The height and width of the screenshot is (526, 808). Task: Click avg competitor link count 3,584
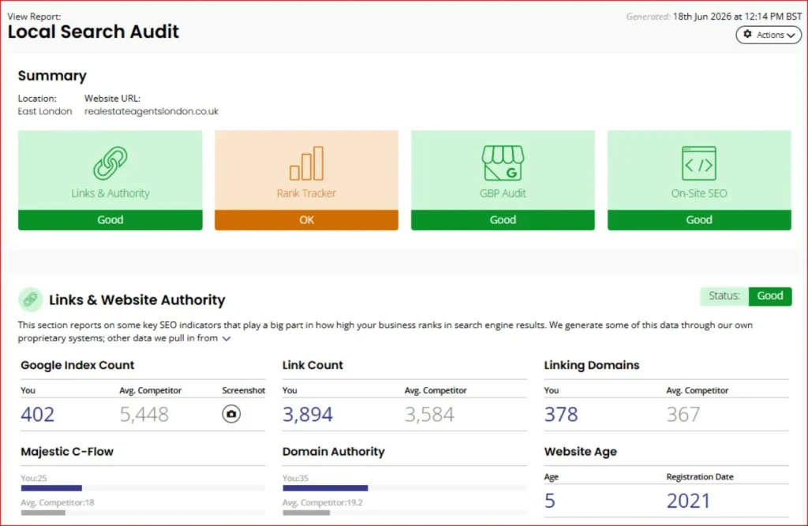click(x=429, y=414)
